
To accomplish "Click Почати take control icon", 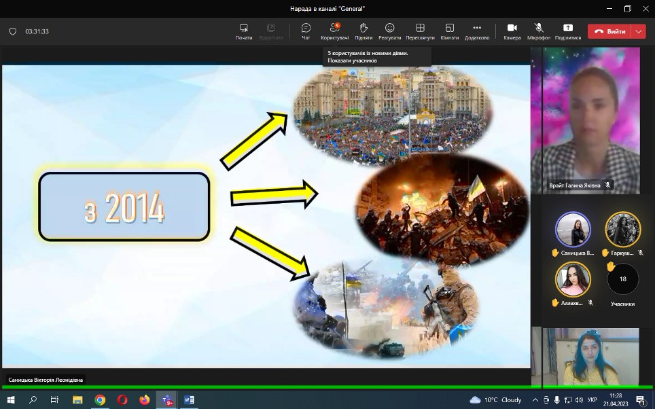I will tap(244, 31).
